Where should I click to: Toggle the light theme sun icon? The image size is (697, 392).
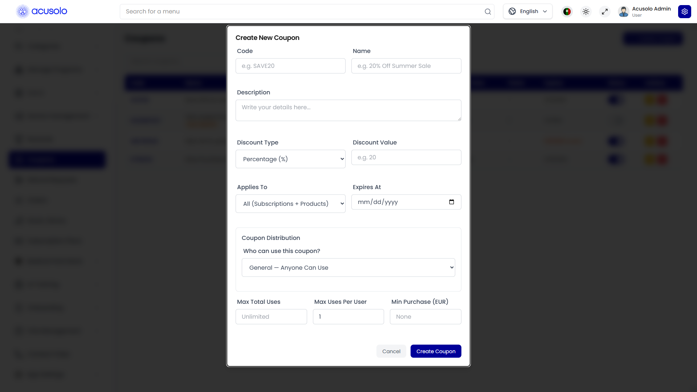(586, 12)
